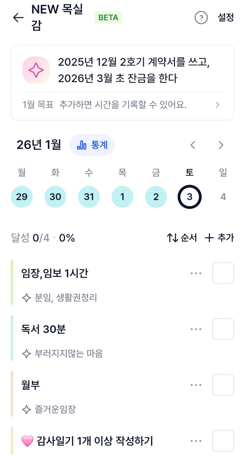Tap the 월부 task title
245x462 pixels.
(31, 385)
